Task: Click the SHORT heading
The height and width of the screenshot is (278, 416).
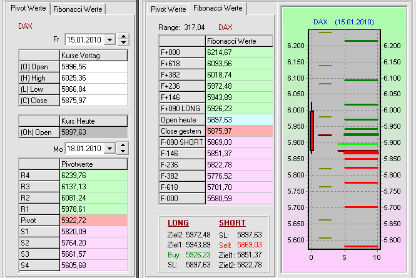Action: 232,223
